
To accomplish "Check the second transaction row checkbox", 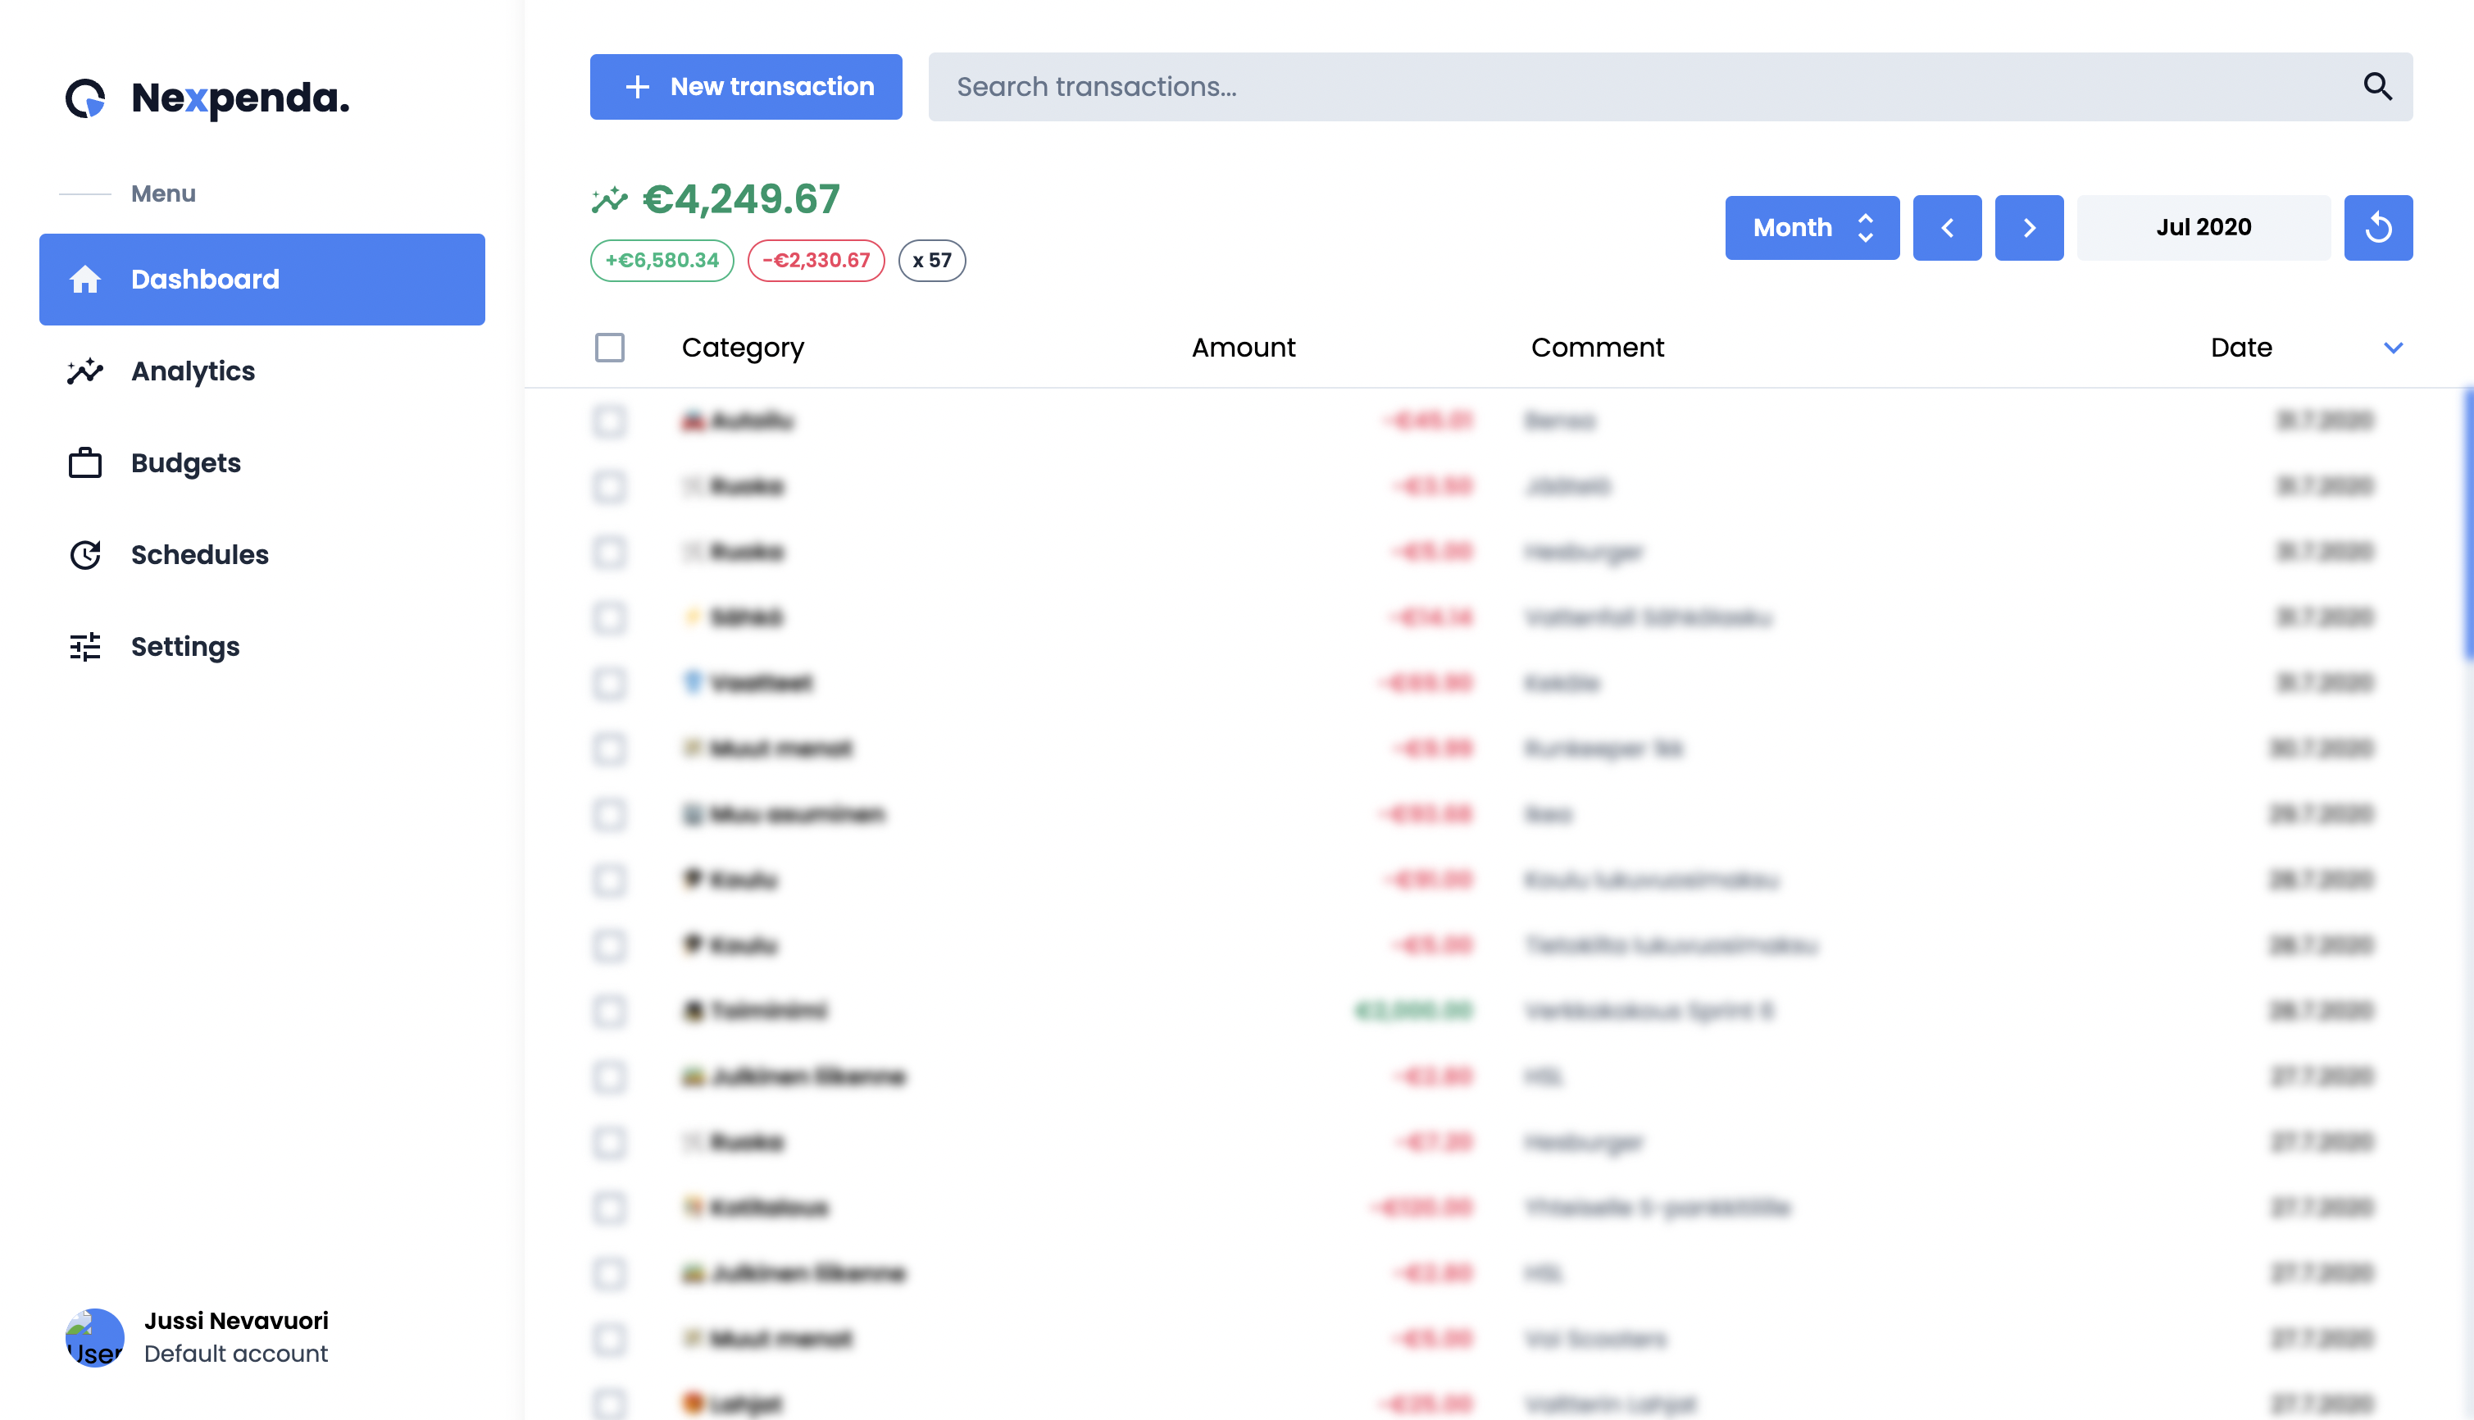I will [609, 485].
